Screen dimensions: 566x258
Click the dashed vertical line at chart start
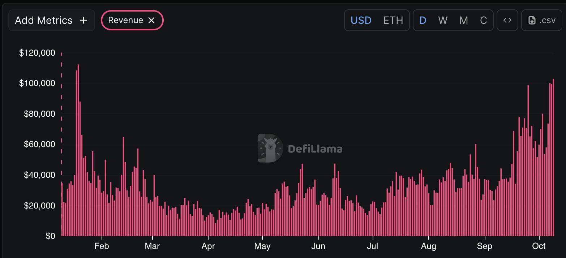point(61,108)
